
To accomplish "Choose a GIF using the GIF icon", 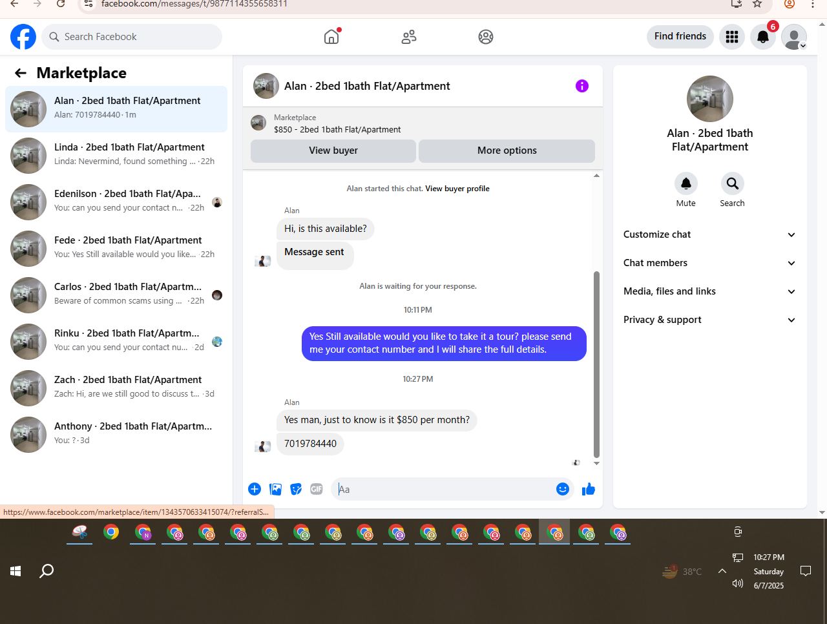I will click(317, 489).
